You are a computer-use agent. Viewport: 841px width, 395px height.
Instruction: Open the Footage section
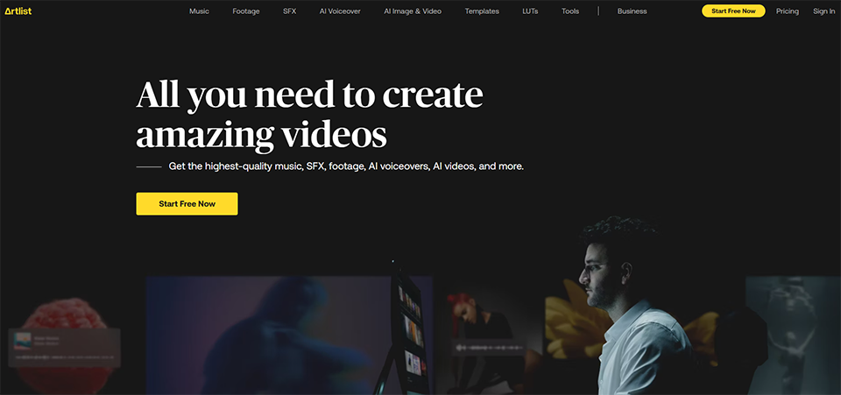tap(246, 11)
